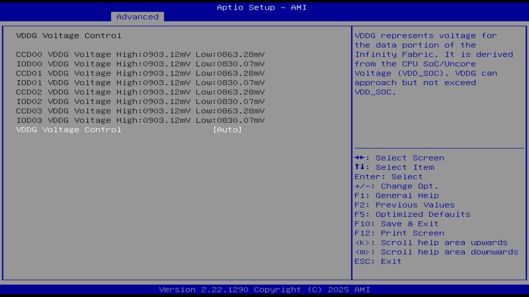Click the Print Screen help entry

tap(399, 233)
